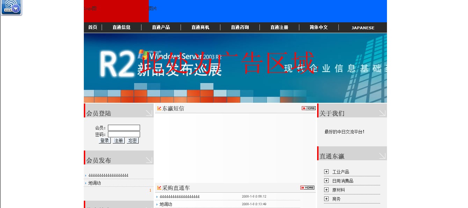
Task: Focus the 密码 password input field
Action: [x=124, y=134]
